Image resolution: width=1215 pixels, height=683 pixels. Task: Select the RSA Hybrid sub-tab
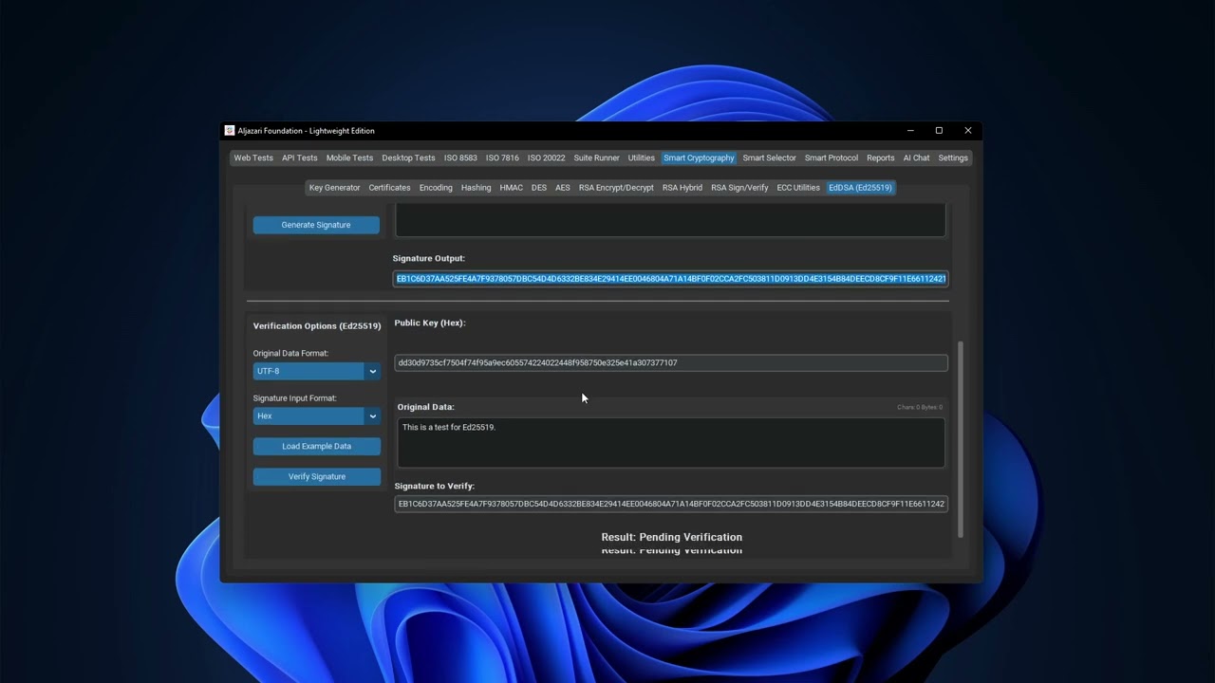pos(682,188)
